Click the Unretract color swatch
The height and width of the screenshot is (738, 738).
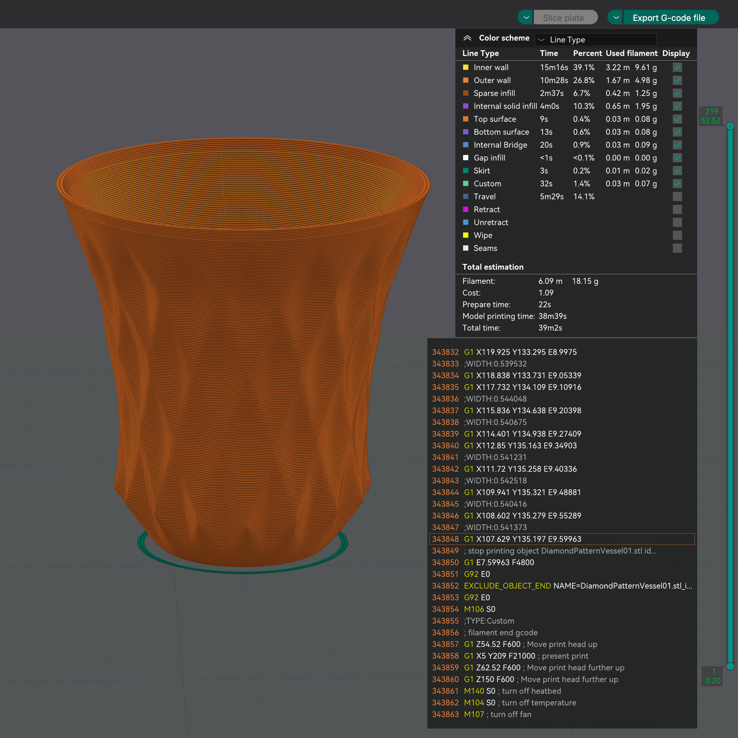tap(466, 222)
